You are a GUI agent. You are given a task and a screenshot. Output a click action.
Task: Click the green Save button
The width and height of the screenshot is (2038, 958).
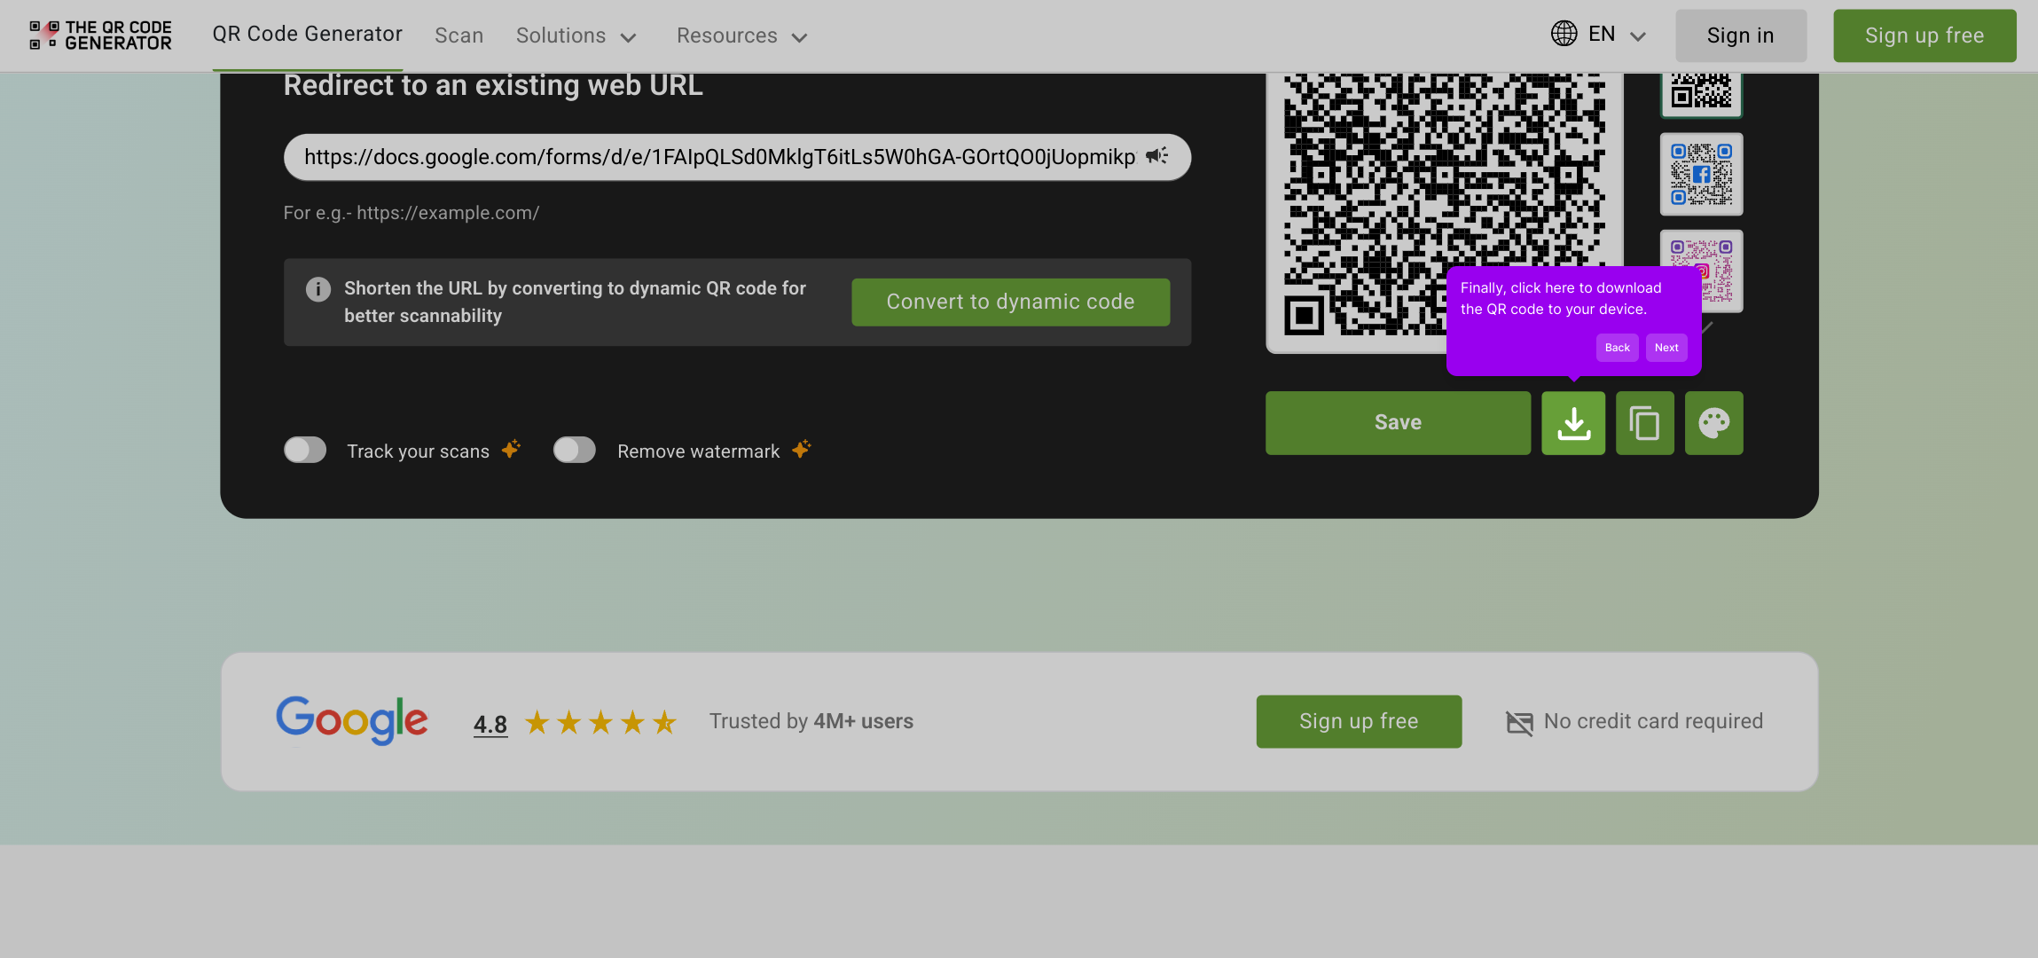1398,423
